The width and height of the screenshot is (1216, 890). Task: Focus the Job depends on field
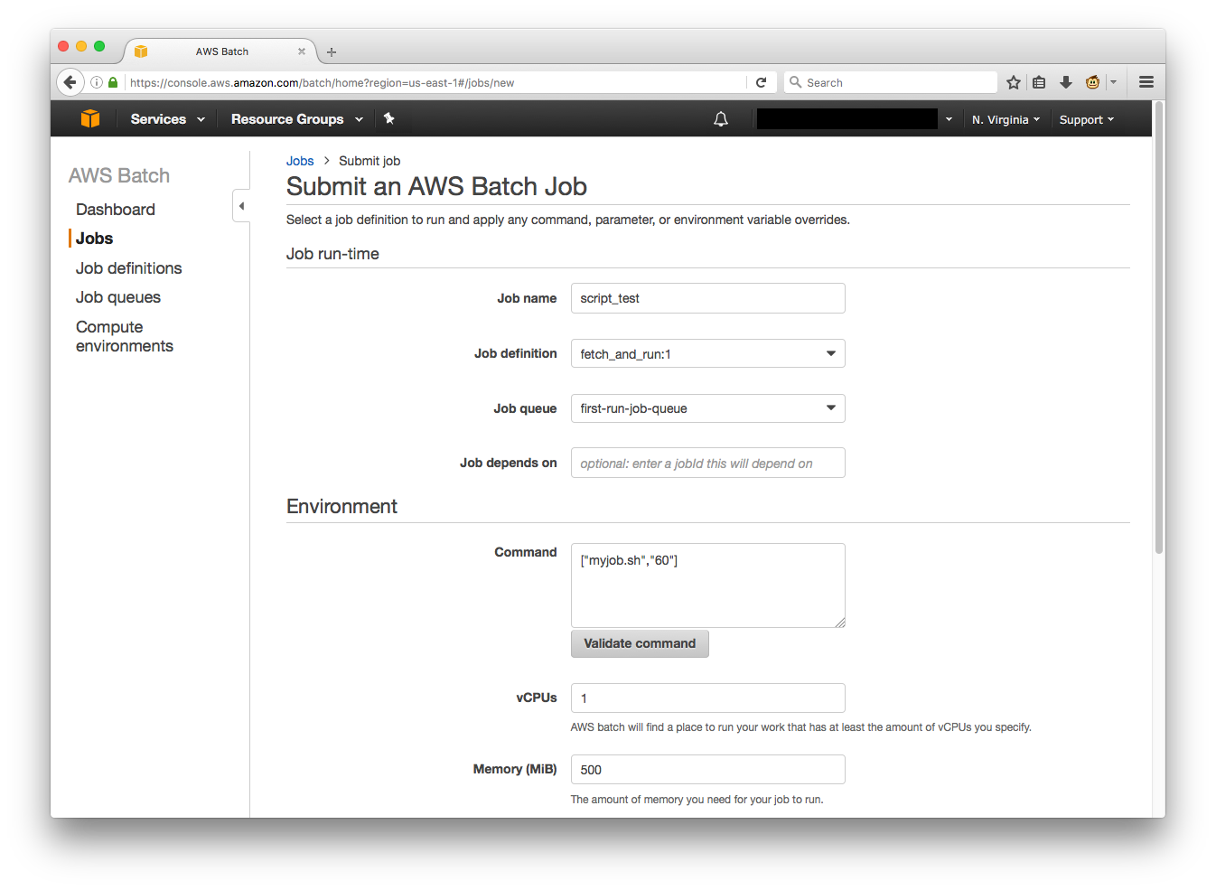click(707, 463)
